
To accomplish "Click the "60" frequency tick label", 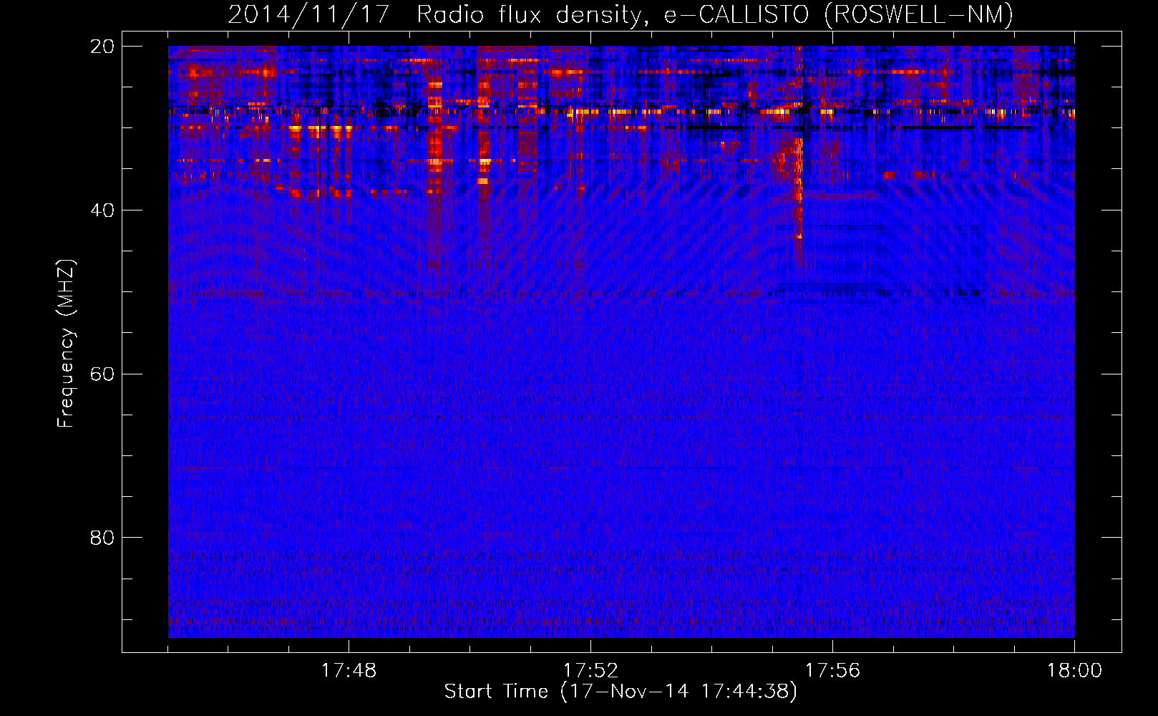I will click(x=102, y=374).
